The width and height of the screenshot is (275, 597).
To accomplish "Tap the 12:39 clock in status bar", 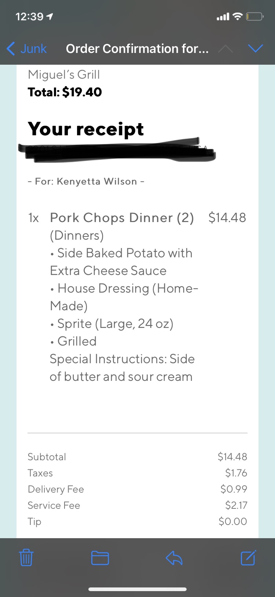I will click(x=30, y=17).
